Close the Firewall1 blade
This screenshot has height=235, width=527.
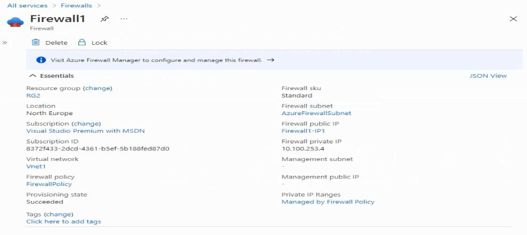513,19
